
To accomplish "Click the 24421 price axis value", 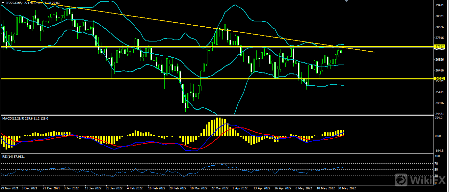I will [x=439, y=114].
